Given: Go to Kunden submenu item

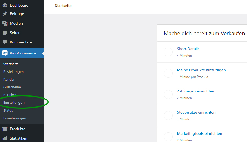Looking at the screenshot, I should click(9, 79).
